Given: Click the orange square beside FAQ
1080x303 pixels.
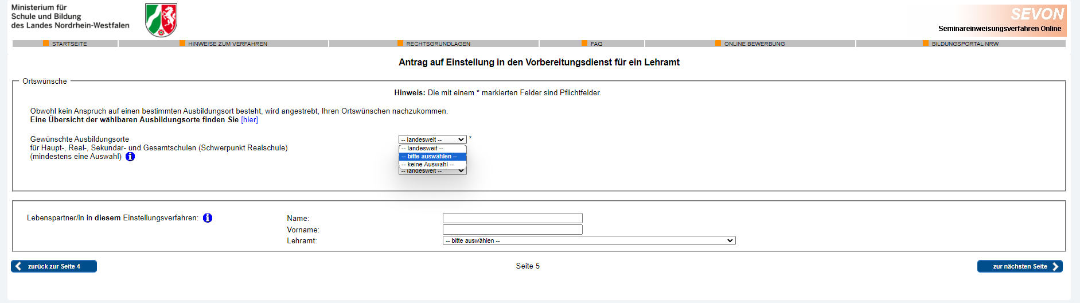Looking at the screenshot, I should pos(584,44).
